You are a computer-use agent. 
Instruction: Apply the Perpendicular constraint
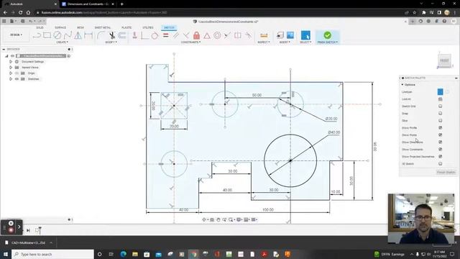(186, 35)
